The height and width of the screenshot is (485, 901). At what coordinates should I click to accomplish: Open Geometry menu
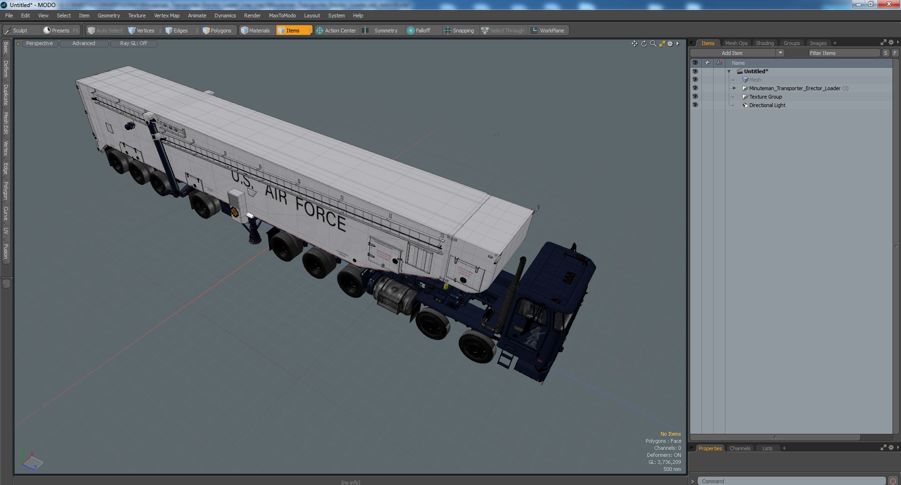(108, 15)
